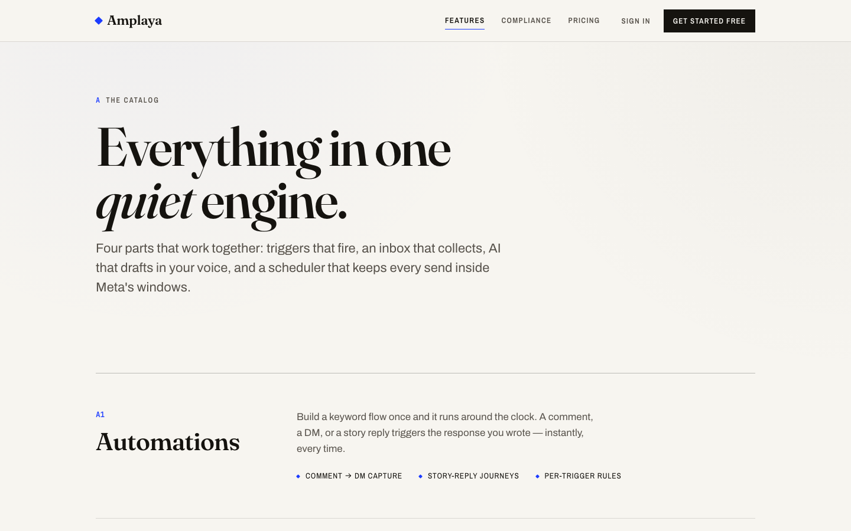Click the diamond bullet before Comment DM Capture
Viewport: 851px width, 531px height.
[x=298, y=476]
